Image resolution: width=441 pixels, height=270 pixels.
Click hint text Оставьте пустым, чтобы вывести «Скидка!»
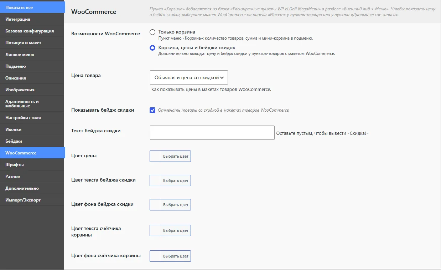tap(322, 133)
